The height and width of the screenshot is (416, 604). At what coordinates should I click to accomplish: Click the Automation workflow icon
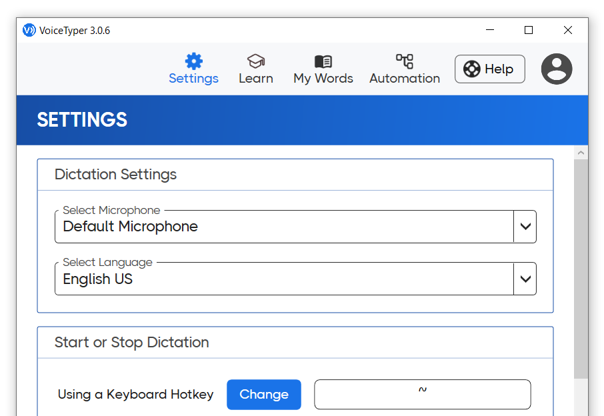tap(405, 59)
